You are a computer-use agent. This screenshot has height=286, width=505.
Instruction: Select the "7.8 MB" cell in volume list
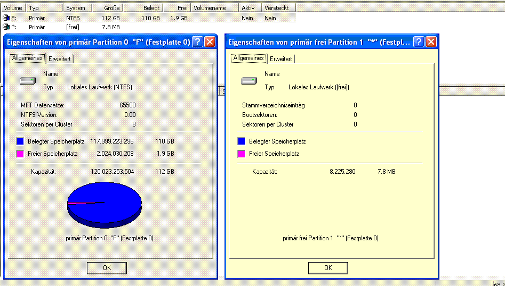tap(111, 27)
